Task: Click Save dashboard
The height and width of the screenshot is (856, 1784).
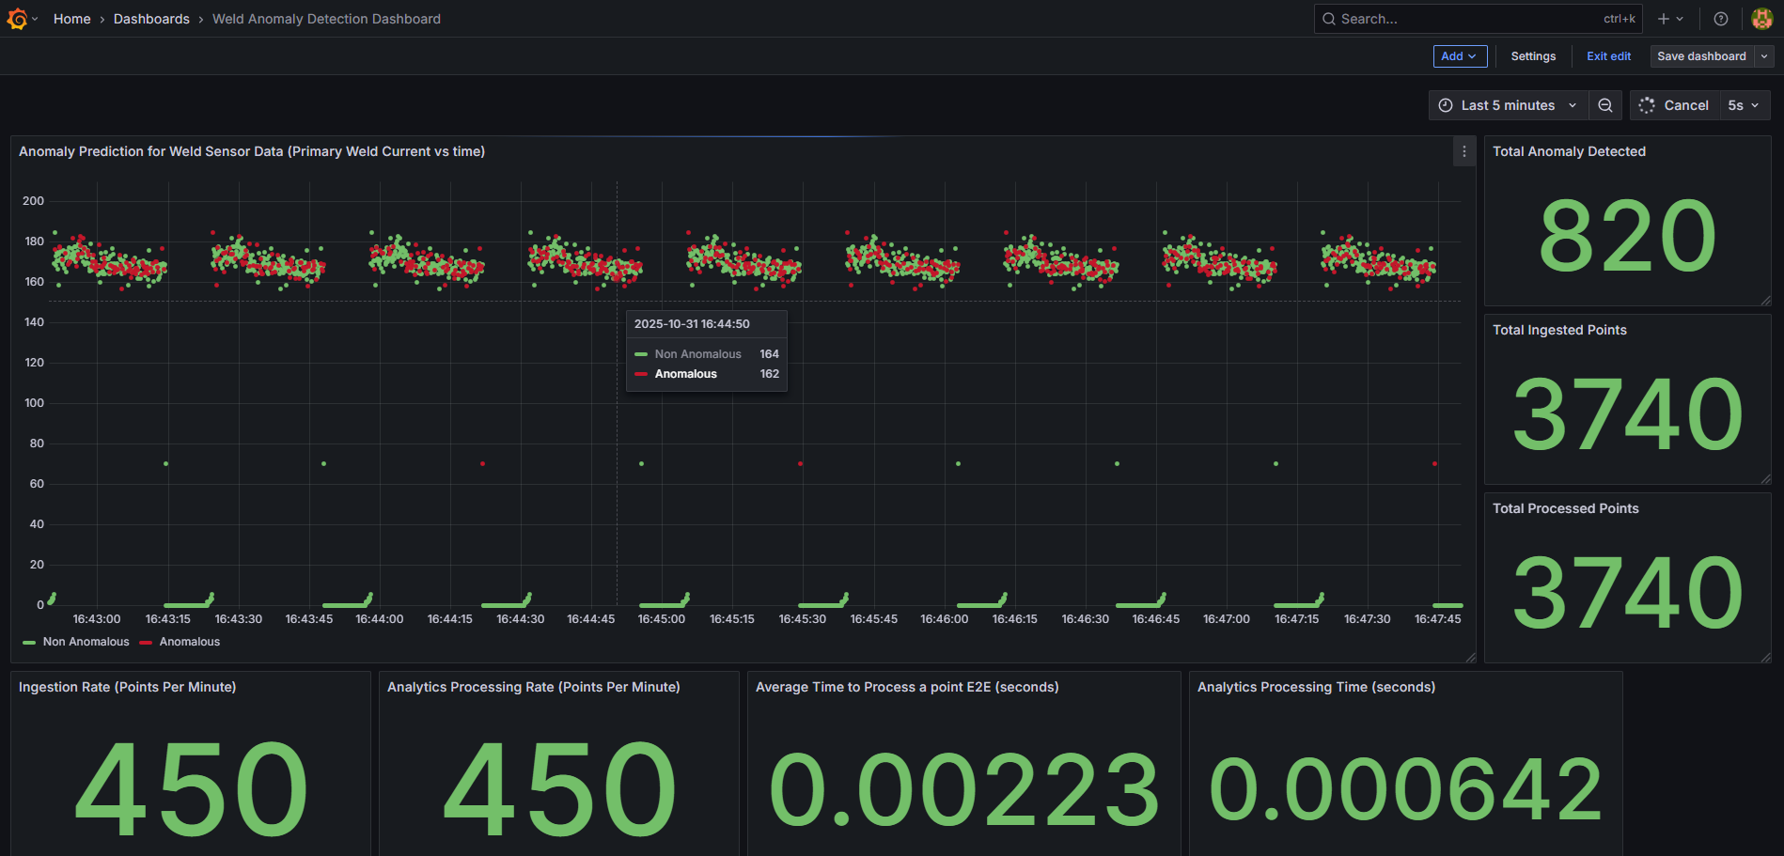Action: coord(1701,56)
